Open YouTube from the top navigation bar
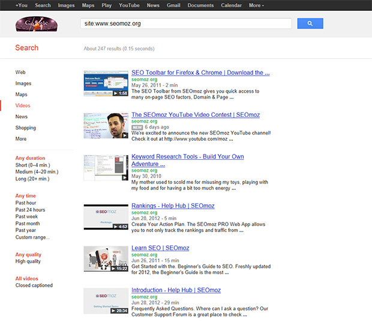Viewport: 372px width, 321px height. tap(128, 5)
